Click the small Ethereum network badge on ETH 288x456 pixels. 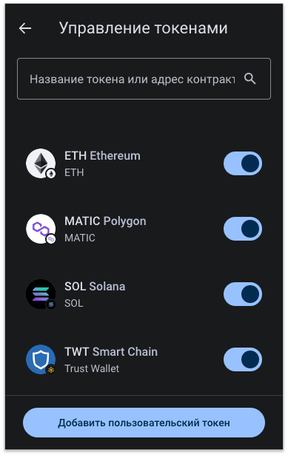click(51, 174)
